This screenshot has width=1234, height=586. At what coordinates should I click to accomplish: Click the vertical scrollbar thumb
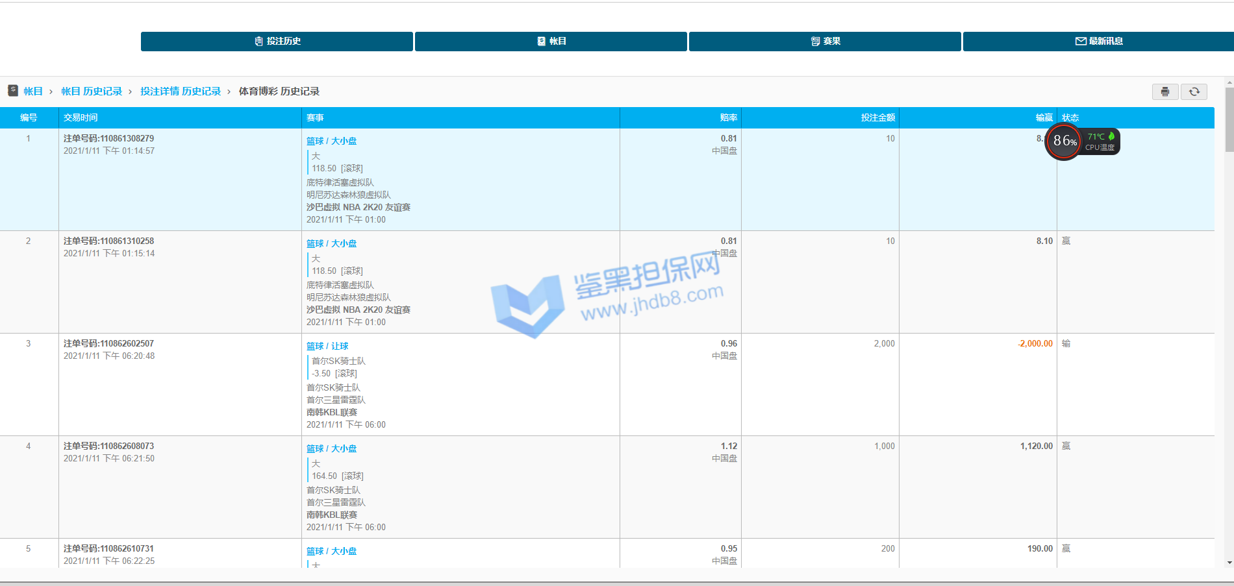click(x=1229, y=120)
